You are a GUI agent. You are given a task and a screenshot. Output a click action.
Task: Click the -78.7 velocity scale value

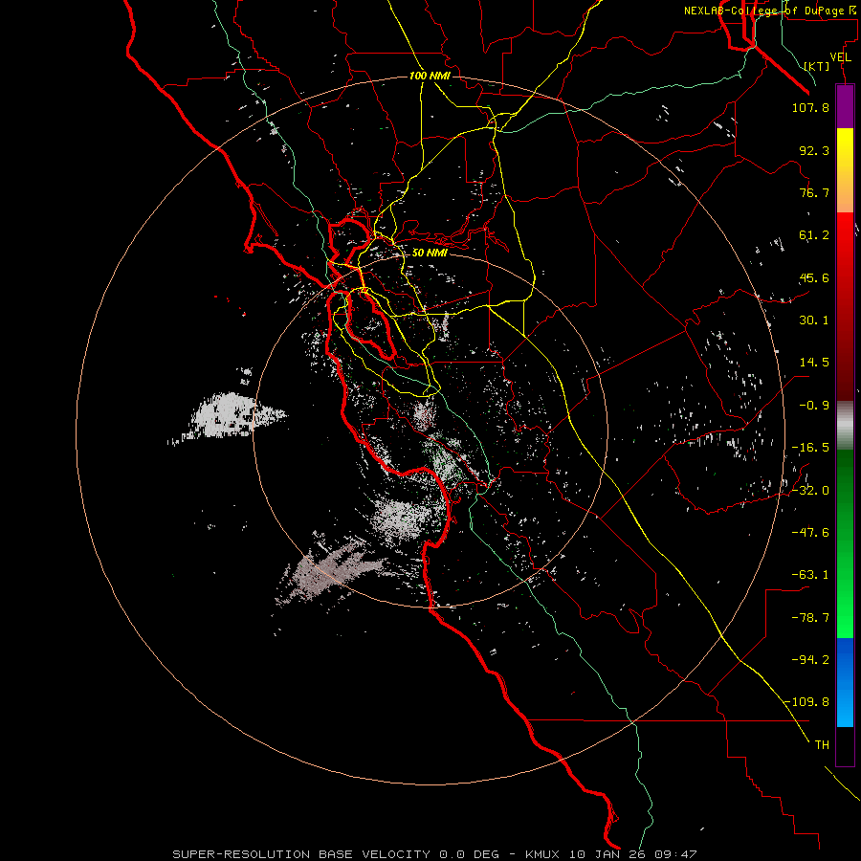coord(810,618)
